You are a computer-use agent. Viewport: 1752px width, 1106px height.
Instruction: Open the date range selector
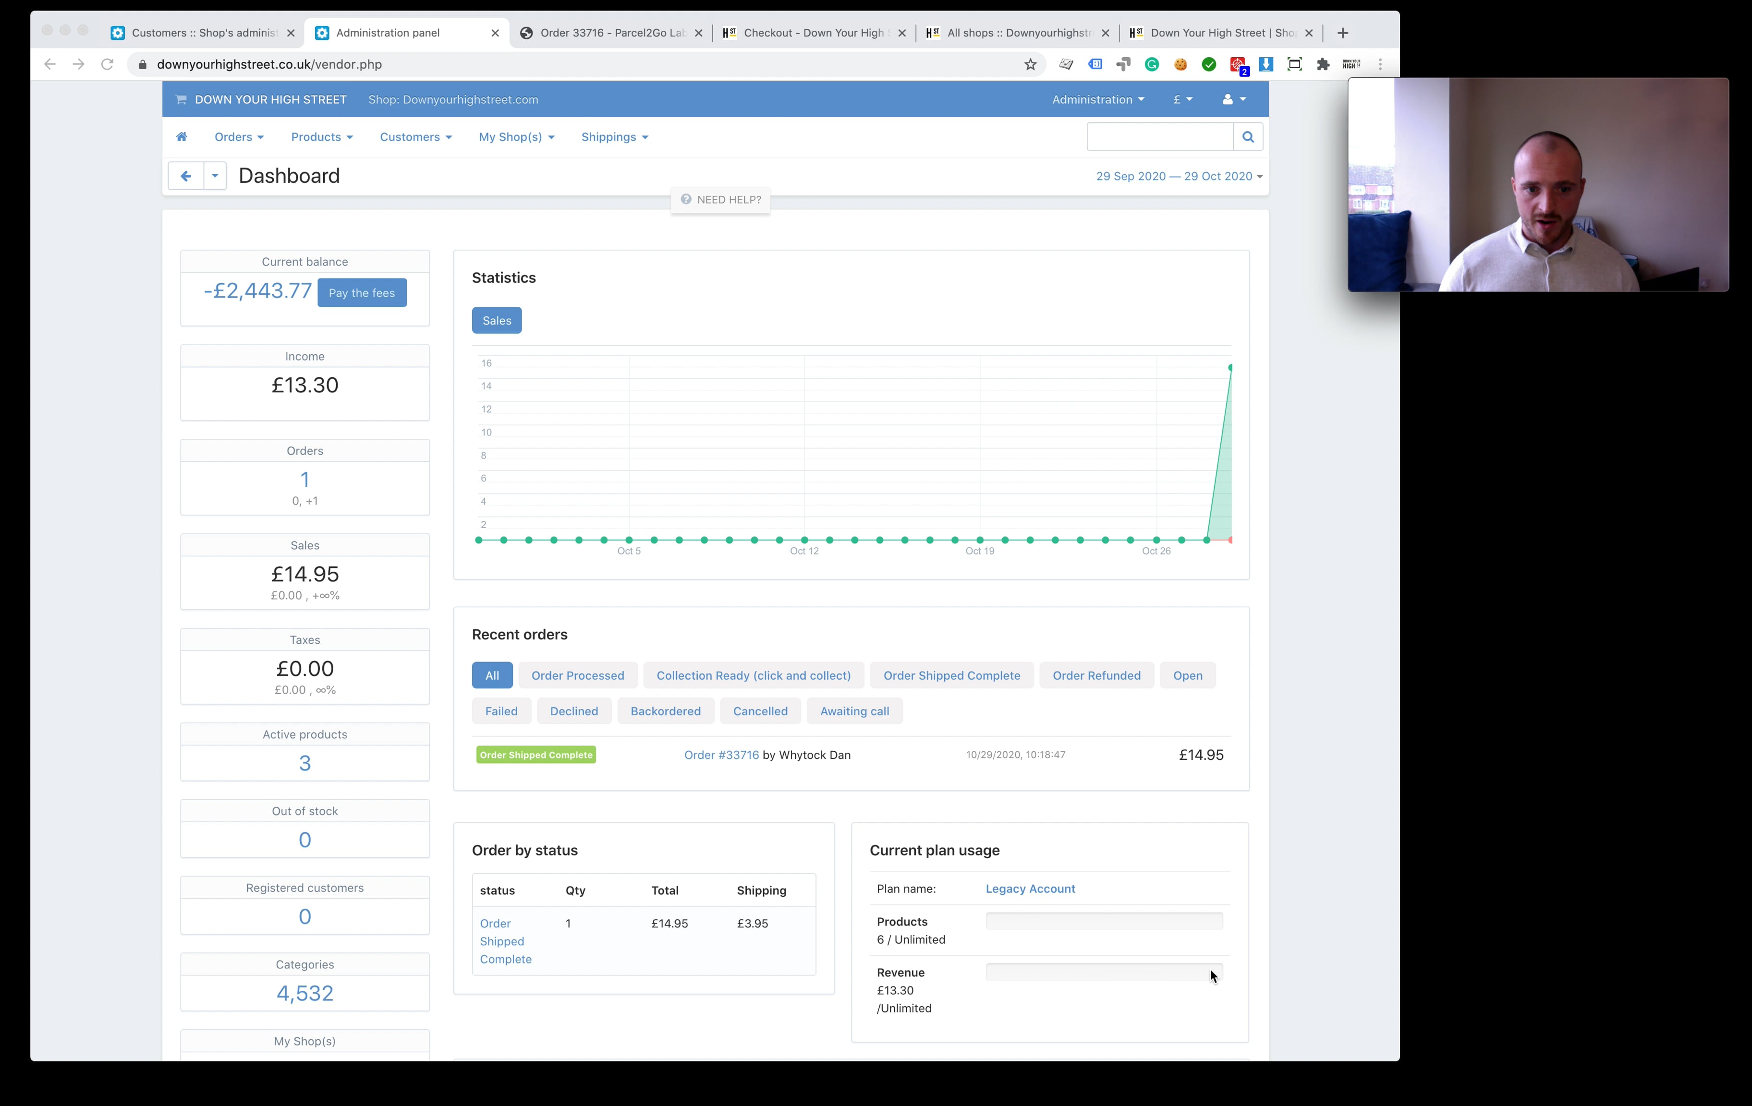[1180, 176]
